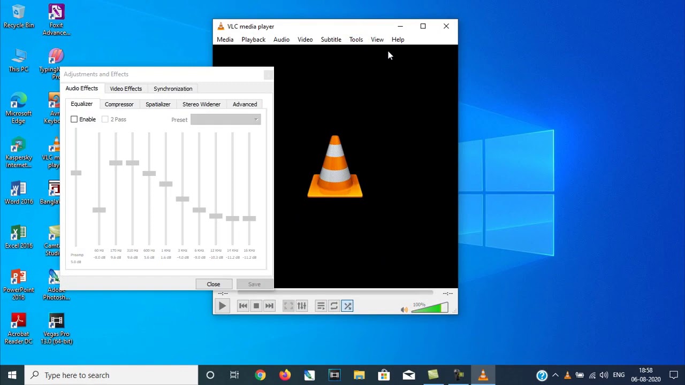Open Microsoft Store from the taskbar

(x=384, y=375)
